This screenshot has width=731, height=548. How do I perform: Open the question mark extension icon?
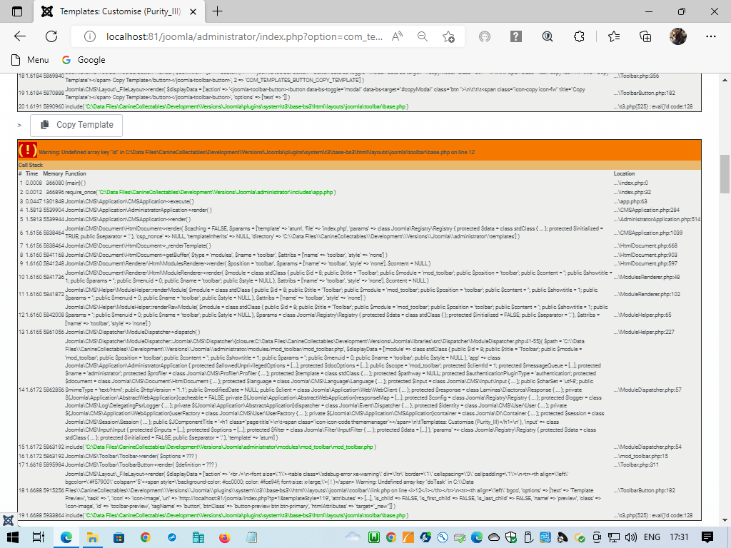tap(515, 36)
